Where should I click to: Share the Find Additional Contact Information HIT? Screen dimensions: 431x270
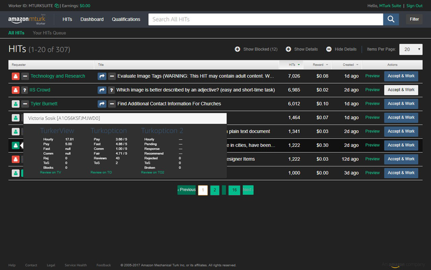(x=102, y=104)
